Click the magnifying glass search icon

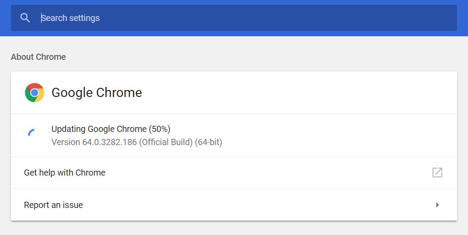coord(25,18)
